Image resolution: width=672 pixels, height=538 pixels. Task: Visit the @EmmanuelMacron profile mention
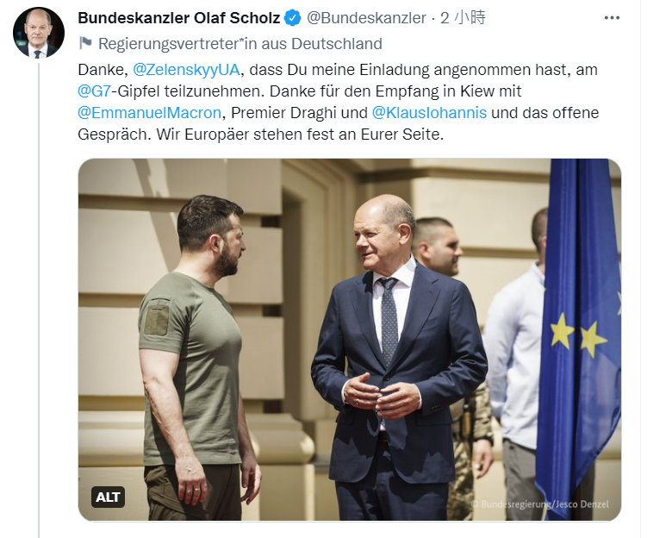click(150, 113)
